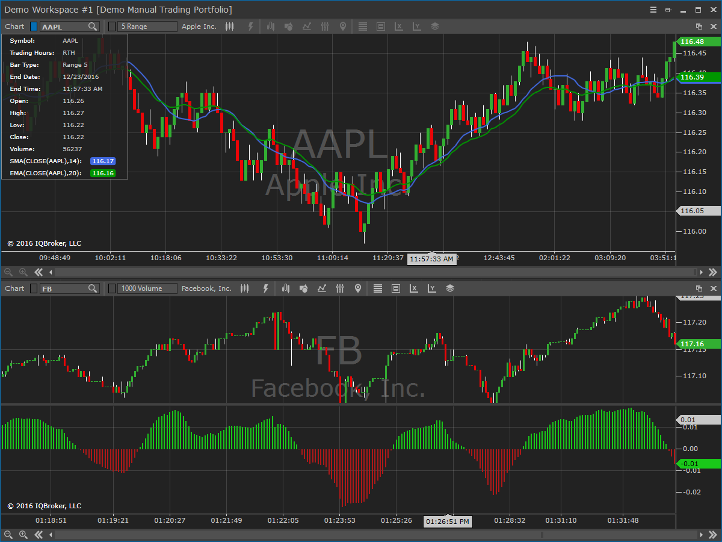The image size is (722, 542).
Task: Click the layers icon in FB toolbar
Action: click(450, 288)
